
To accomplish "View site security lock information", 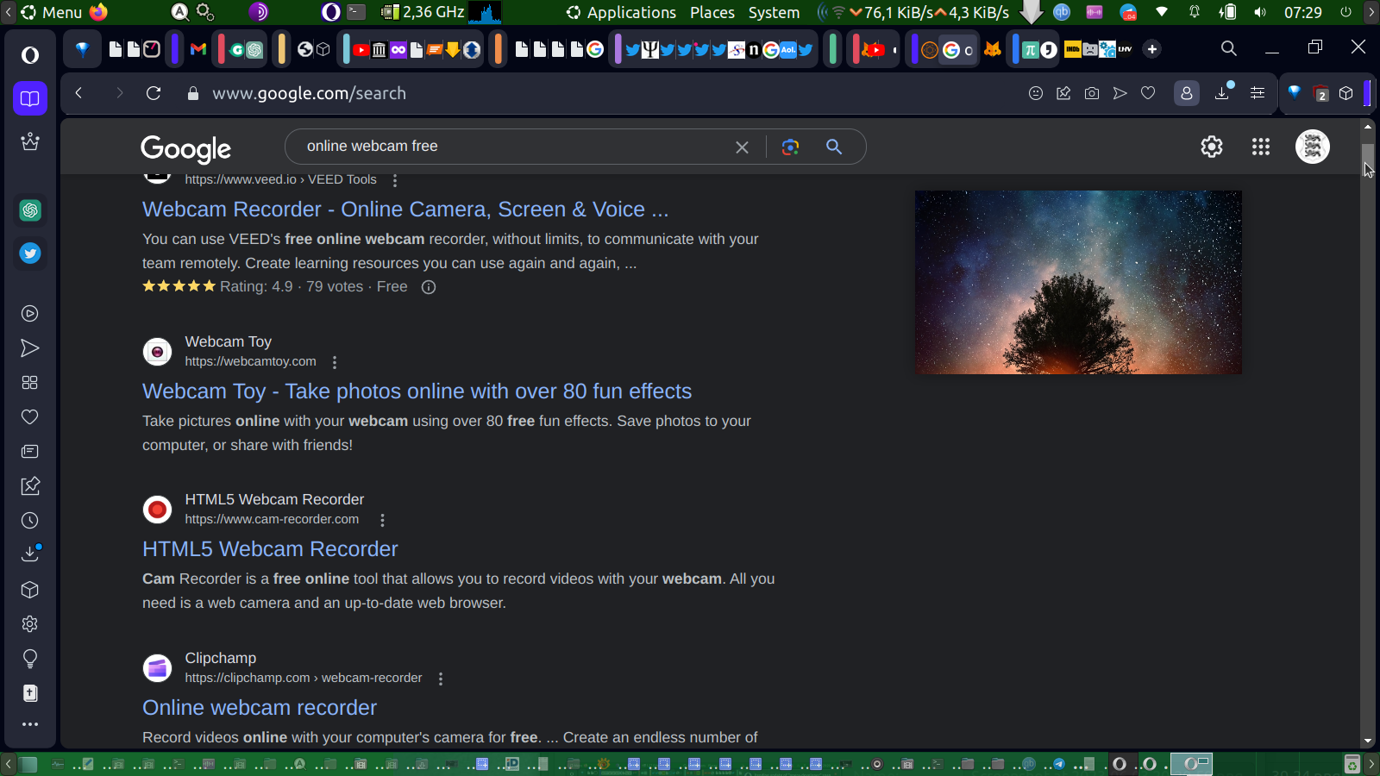I will [193, 93].
